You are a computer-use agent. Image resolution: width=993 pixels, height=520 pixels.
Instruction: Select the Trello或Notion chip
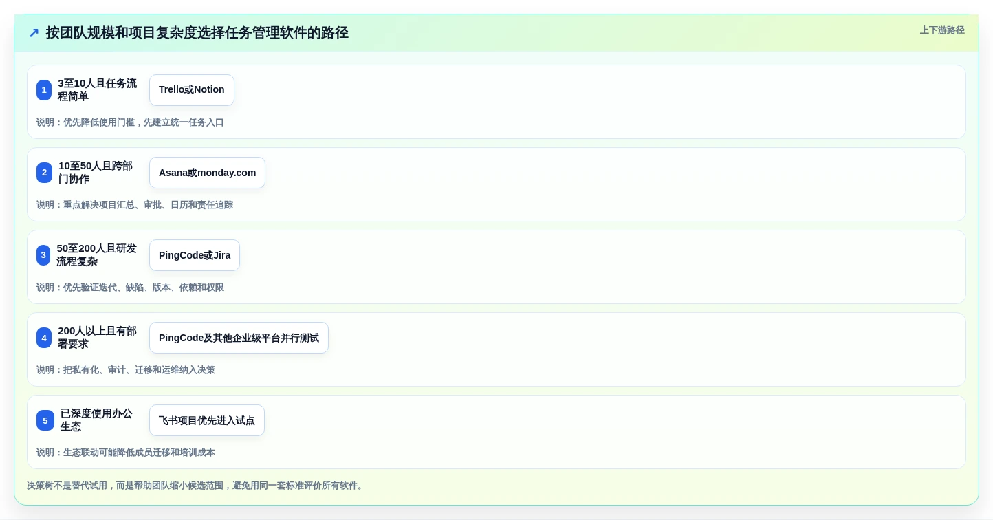pyautogui.click(x=192, y=90)
